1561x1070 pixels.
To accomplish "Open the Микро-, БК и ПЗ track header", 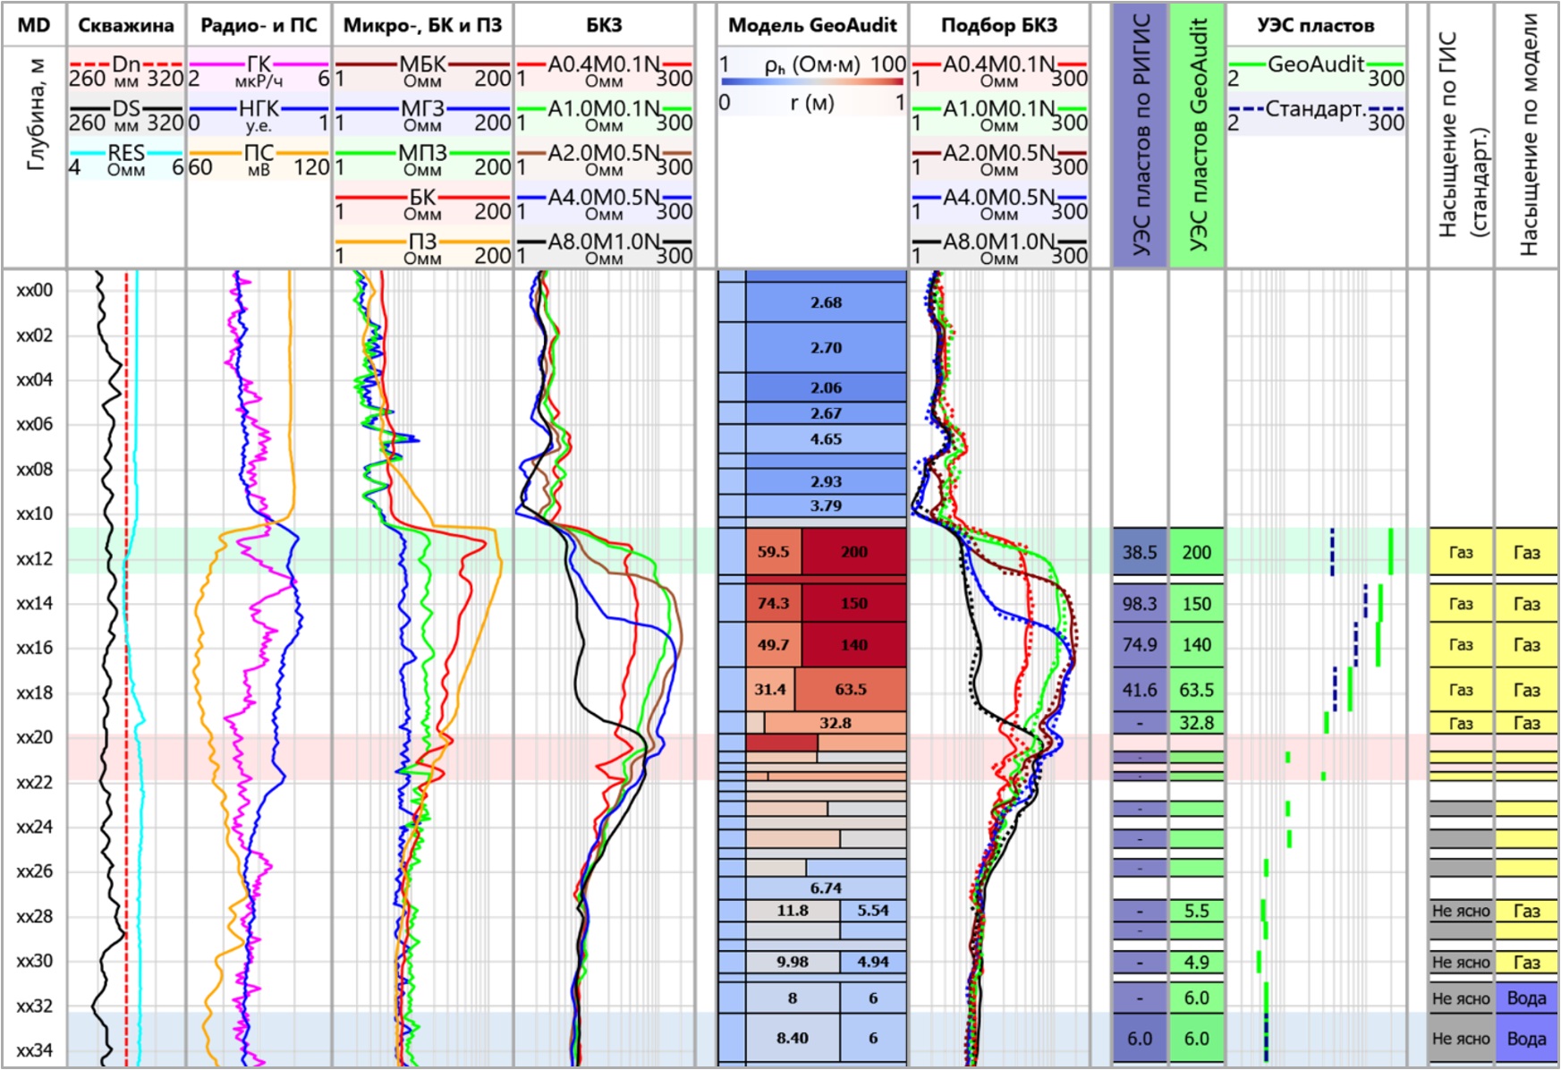I will tap(422, 25).
